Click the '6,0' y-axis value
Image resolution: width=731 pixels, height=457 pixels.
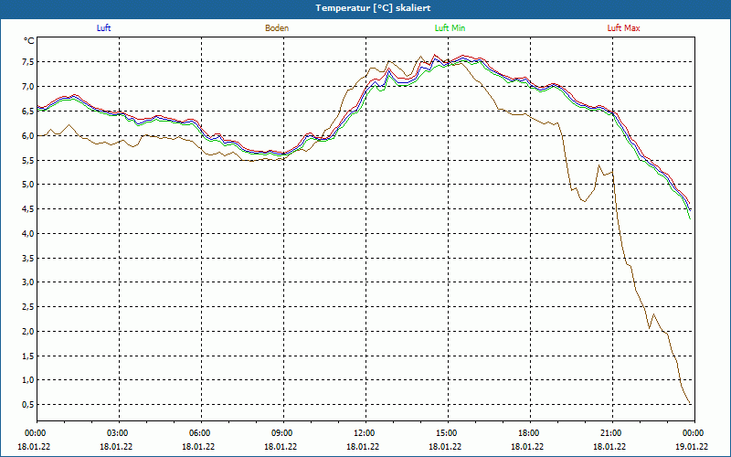click(28, 135)
